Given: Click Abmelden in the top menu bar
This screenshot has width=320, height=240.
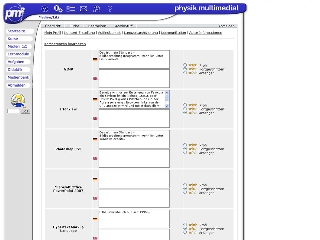Looking at the screenshot, I should coord(226,26).
